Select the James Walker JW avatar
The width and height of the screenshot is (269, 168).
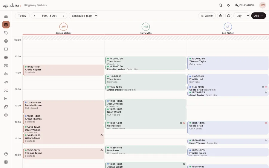pyautogui.click(x=63, y=27)
